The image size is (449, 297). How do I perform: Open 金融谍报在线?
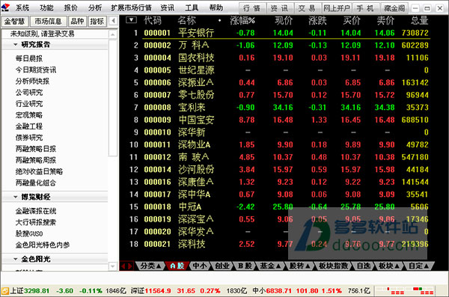pyautogui.click(x=36, y=211)
